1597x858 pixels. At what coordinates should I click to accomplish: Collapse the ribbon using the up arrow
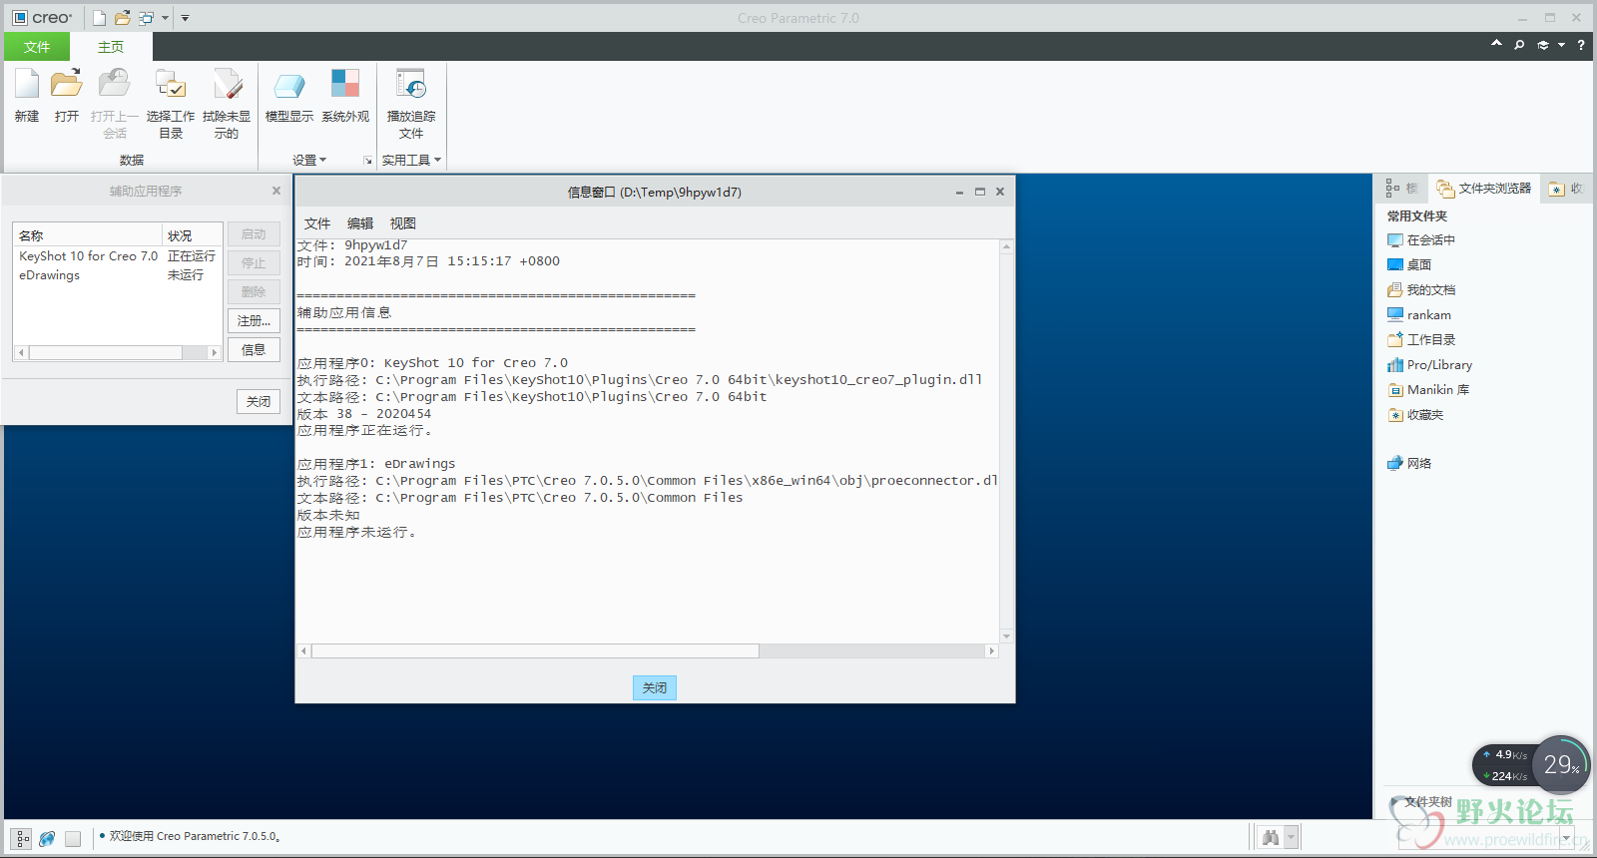click(1496, 44)
